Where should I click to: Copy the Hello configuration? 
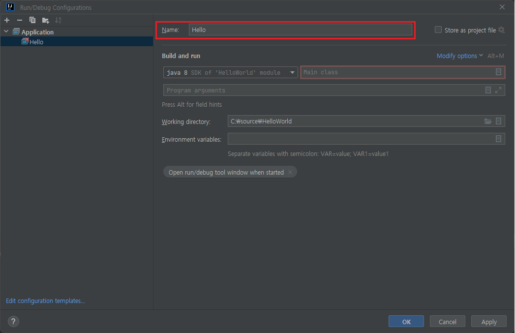(x=31, y=20)
